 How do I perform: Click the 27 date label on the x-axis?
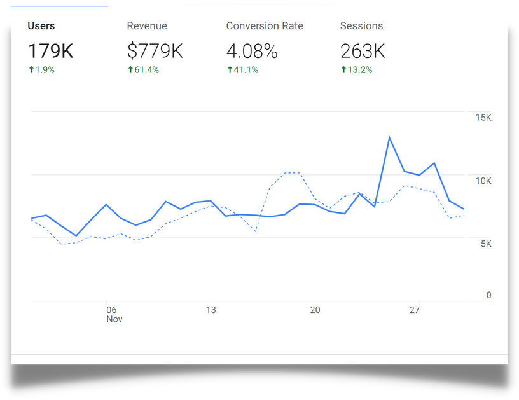(415, 310)
